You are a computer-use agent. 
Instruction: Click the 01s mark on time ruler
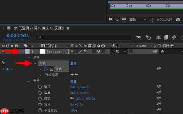point(129,6)
